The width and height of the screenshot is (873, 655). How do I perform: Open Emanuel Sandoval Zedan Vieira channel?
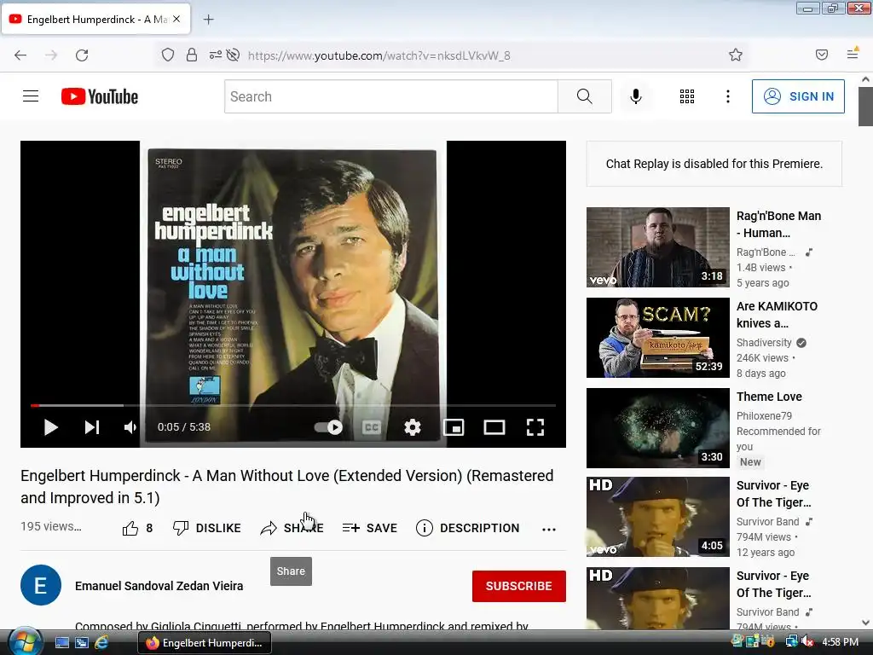coord(159,586)
